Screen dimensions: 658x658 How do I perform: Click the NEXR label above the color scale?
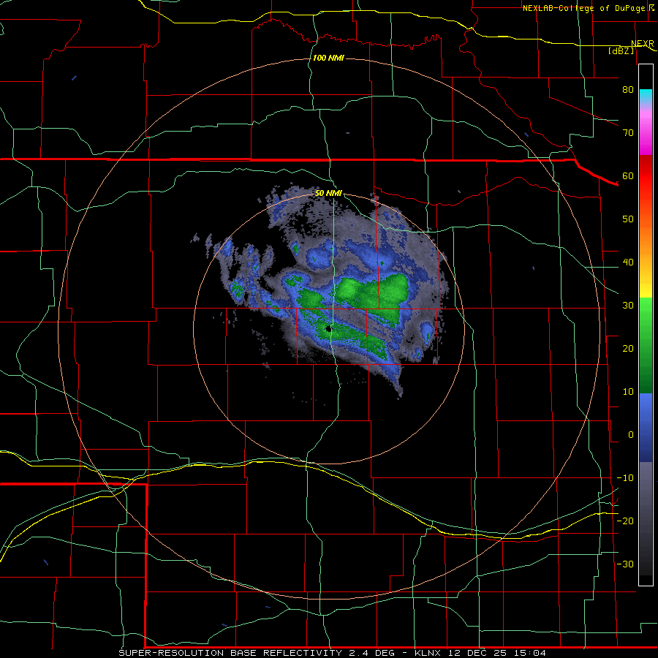click(x=642, y=44)
